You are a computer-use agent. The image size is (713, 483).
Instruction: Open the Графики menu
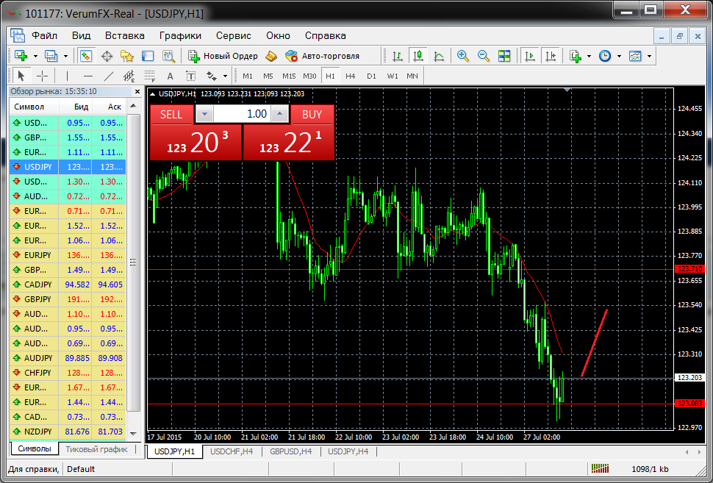coord(180,35)
